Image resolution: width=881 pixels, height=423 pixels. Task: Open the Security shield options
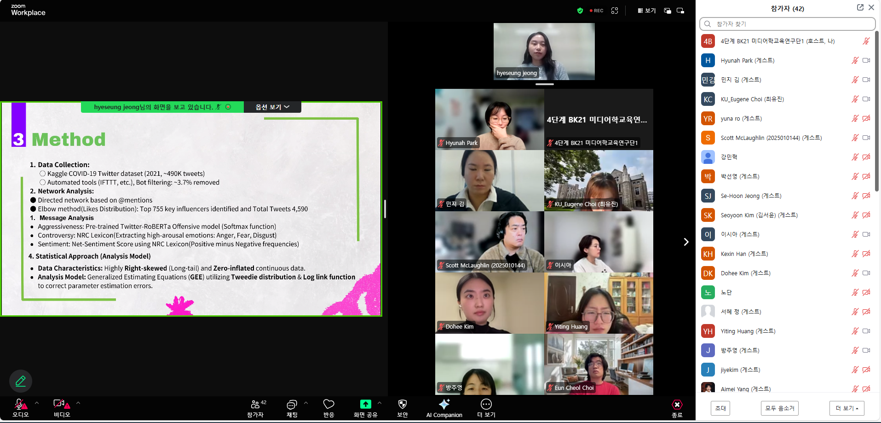point(402,404)
